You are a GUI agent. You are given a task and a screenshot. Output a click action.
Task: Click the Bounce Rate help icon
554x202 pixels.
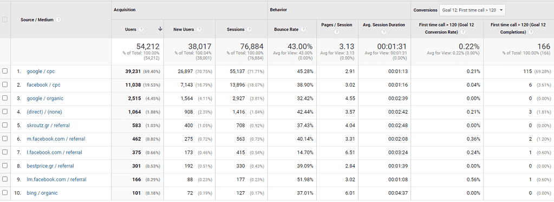coord(303,29)
